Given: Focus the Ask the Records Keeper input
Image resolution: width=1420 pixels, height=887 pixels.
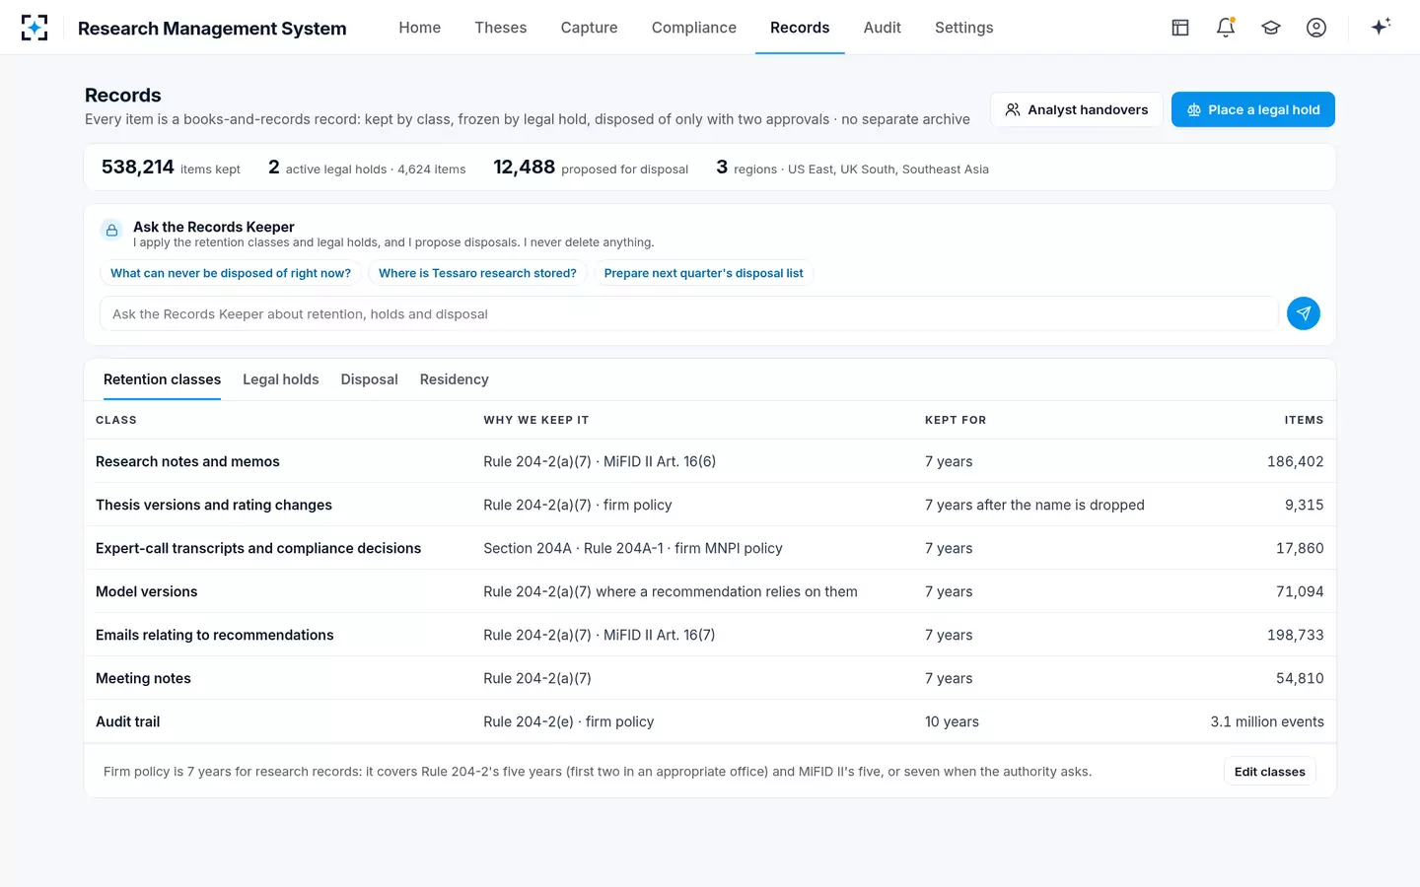Looking at the screenshot, I should click(689, 313).
